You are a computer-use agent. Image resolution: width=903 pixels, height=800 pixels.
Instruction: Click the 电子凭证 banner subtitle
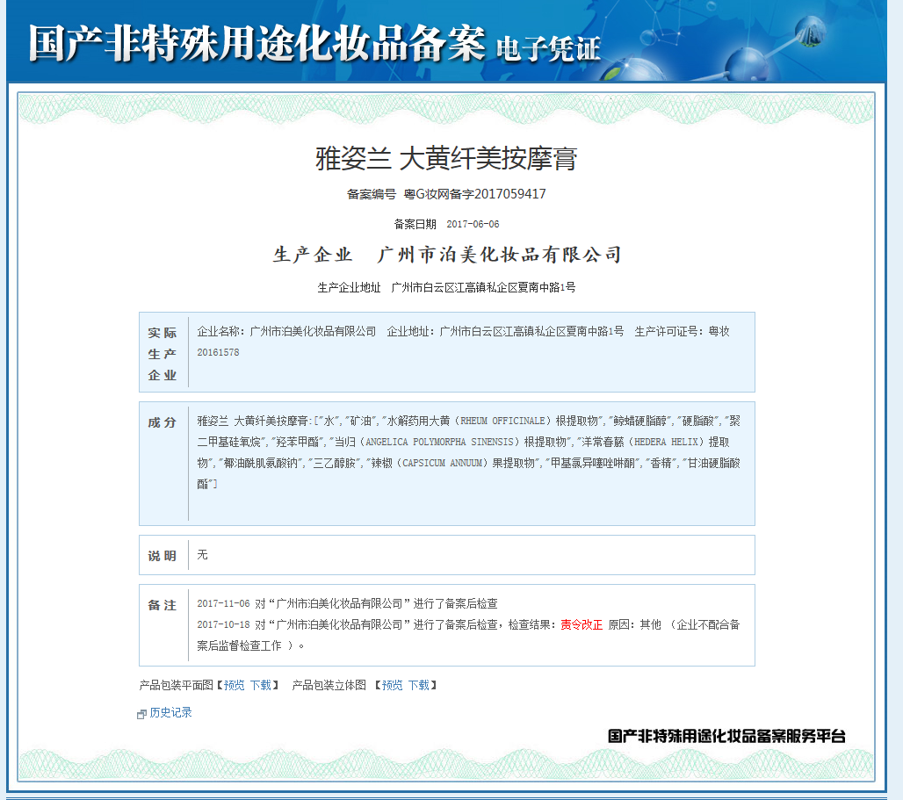point(548,48)
